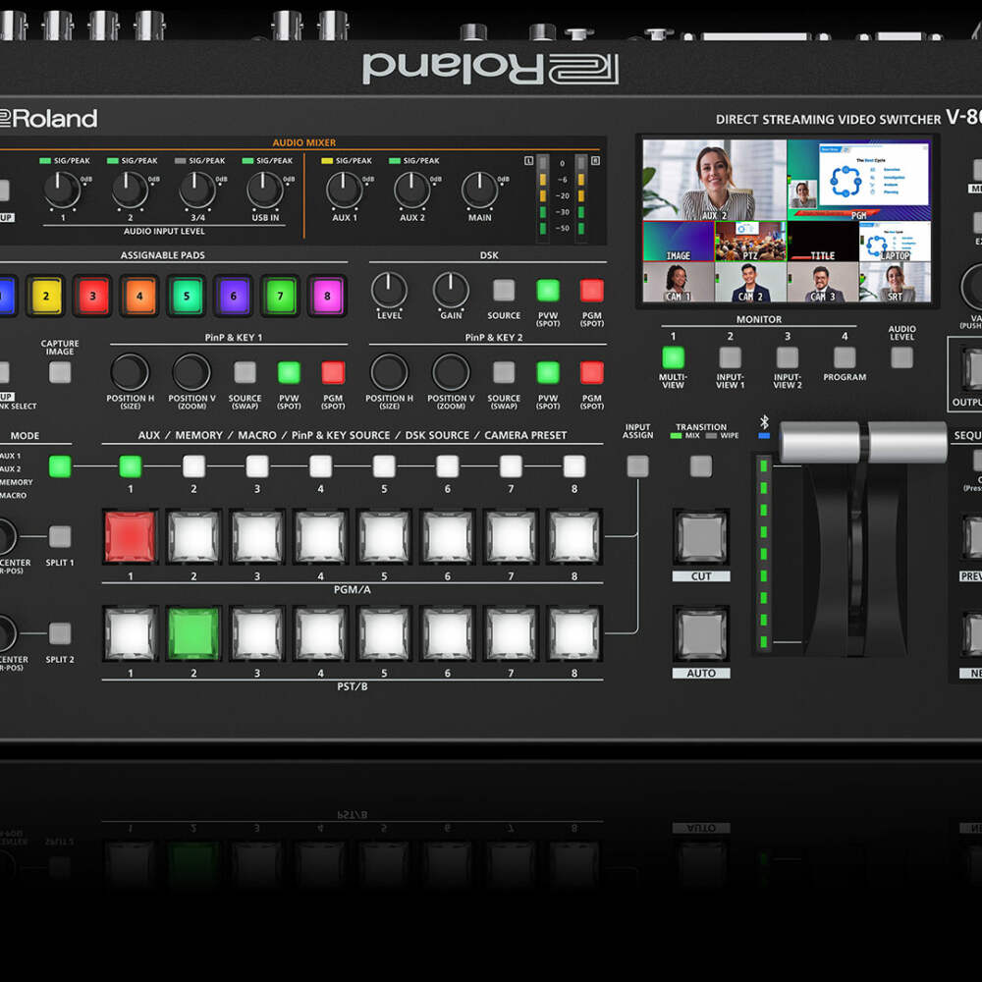982x982 pixels.
Task: Select PGM/A cross-point button 5
Action: pos(384,537)
